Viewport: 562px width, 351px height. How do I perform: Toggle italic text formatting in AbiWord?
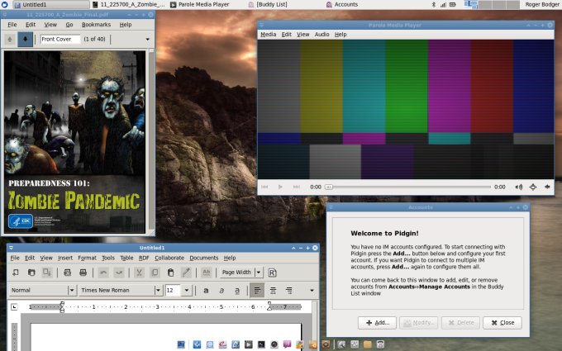[x=221, y=291]
